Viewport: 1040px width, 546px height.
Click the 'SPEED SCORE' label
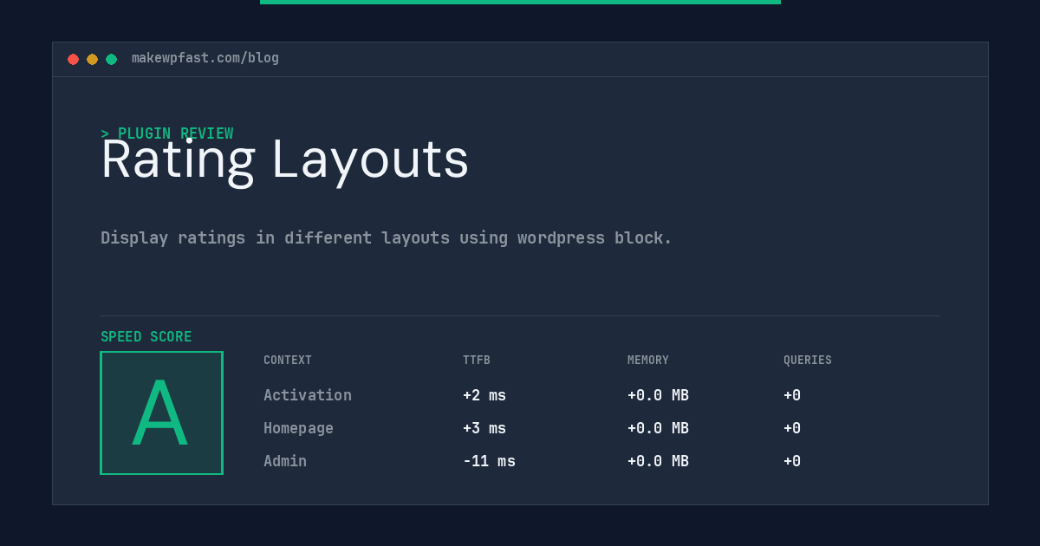coord(146,337)
